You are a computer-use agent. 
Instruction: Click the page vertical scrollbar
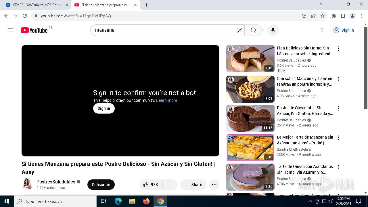click(365, 68)
